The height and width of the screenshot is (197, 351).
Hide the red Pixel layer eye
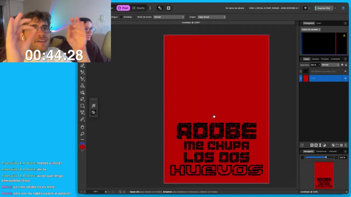point(345,78)
